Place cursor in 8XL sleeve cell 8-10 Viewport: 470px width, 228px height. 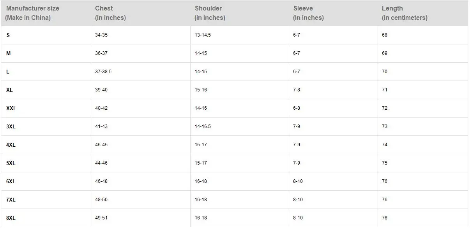tap(333, 218)
